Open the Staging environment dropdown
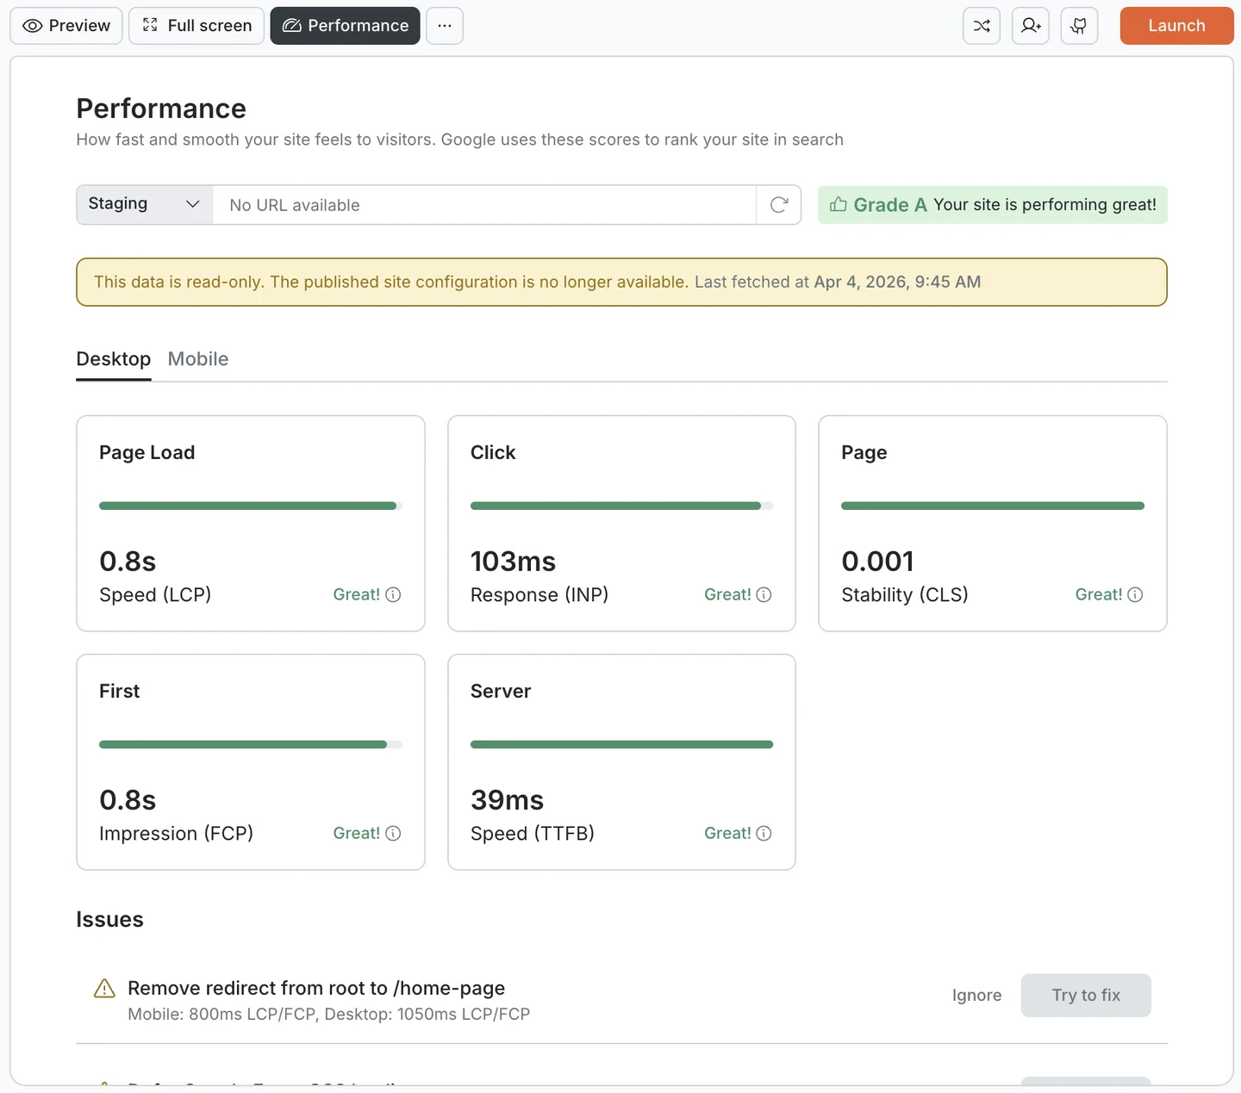 pos(142,204)
